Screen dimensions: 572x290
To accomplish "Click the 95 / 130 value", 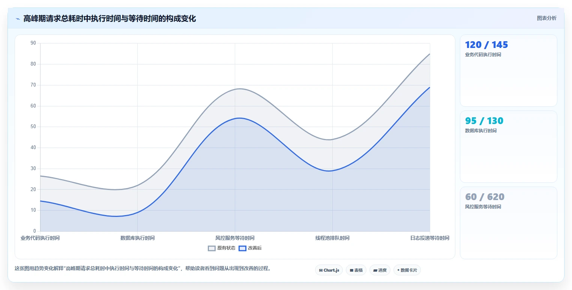I will click(484, 121).
